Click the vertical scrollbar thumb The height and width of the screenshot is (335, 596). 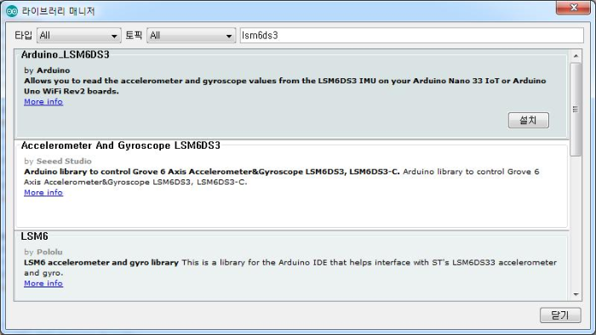coord(576,110)
